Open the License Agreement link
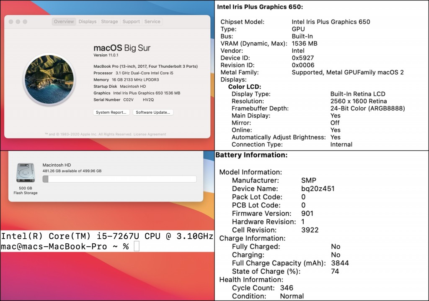 coord(150,134)
